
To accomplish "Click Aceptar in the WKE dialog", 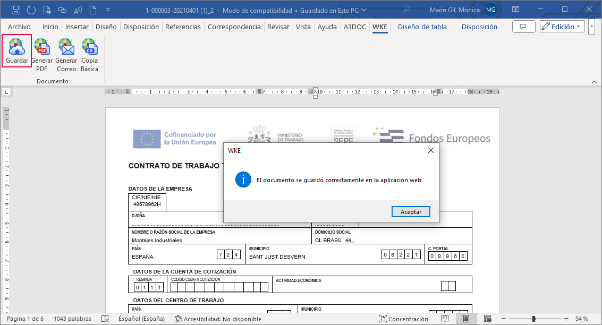I will coord(411,212).
